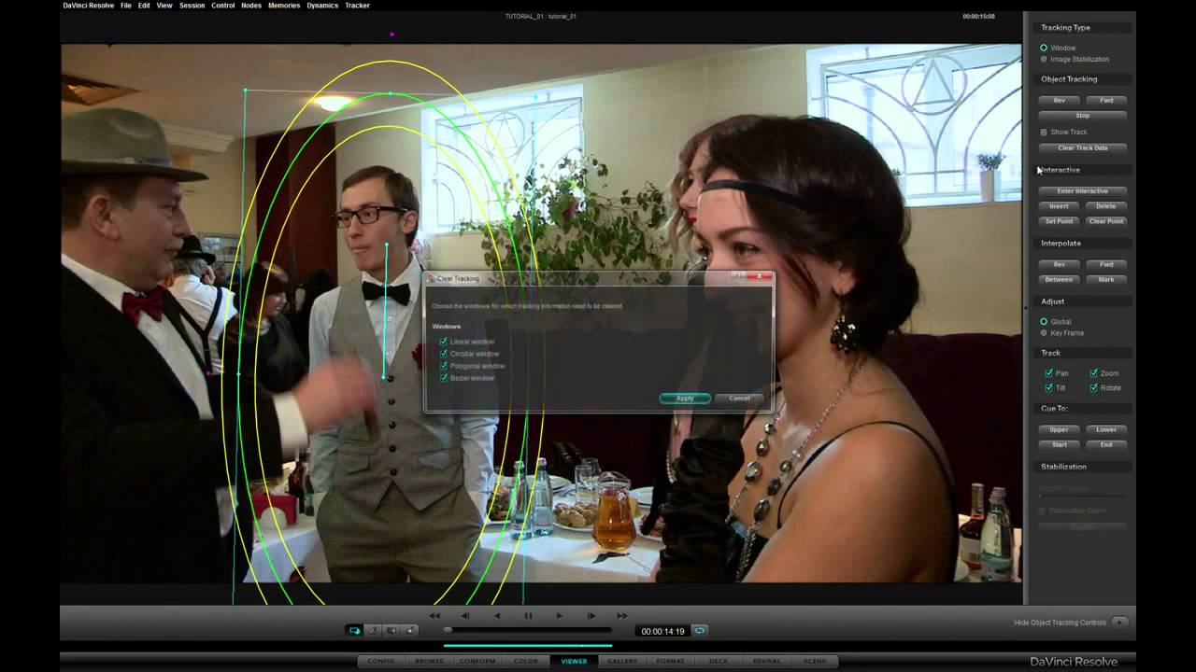Click the Clear Track Data button
The height and width of the screenshot is (672, 1196).
pyautogui.click(x=1083, y=147)
